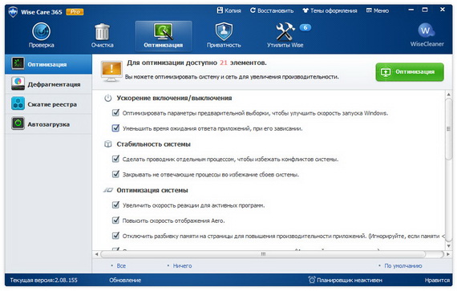Click the Копия backup button

[229, 10]
